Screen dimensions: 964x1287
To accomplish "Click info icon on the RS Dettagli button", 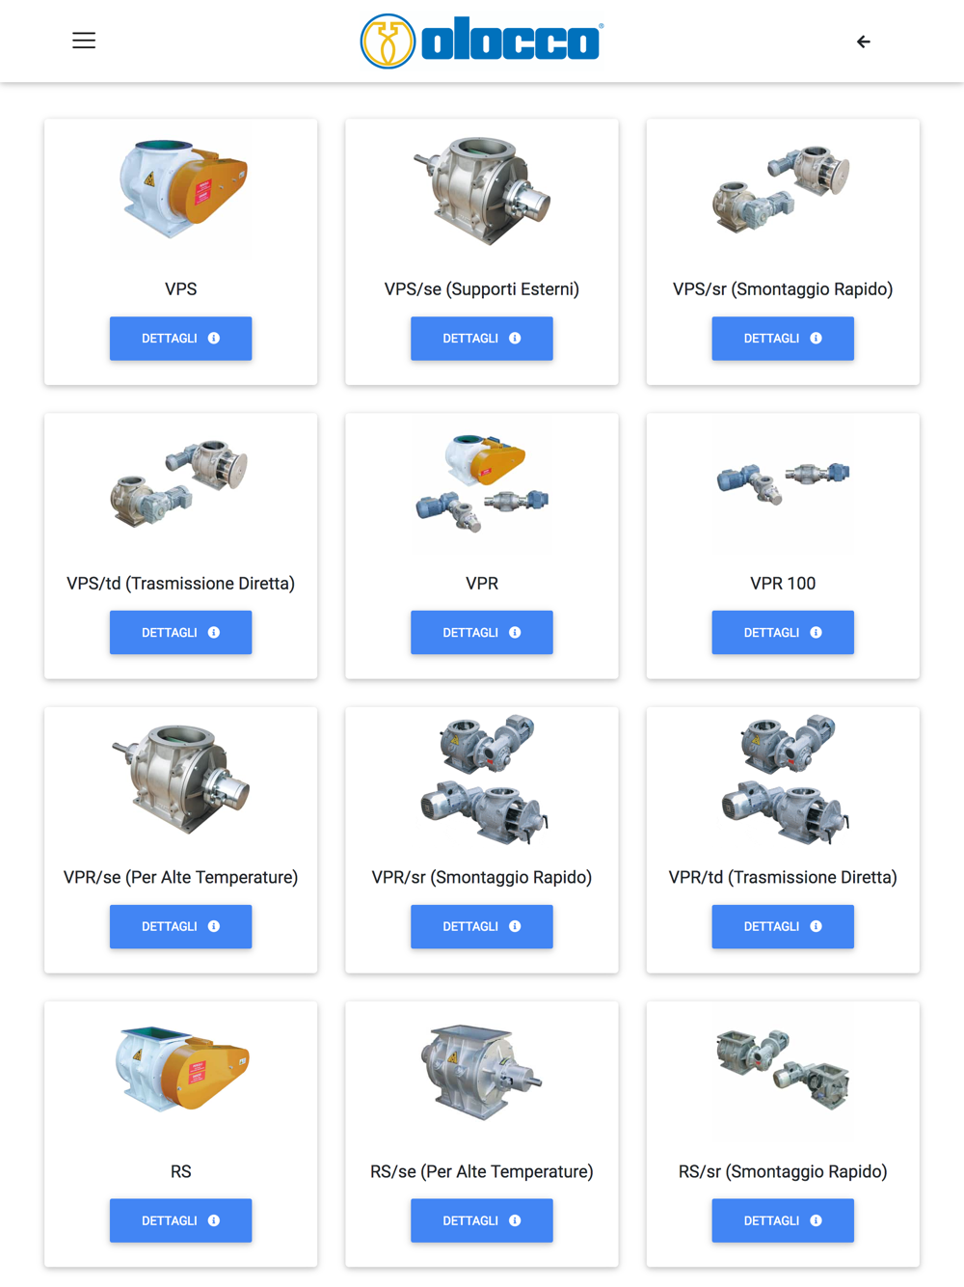I will tap(214, 1220).
